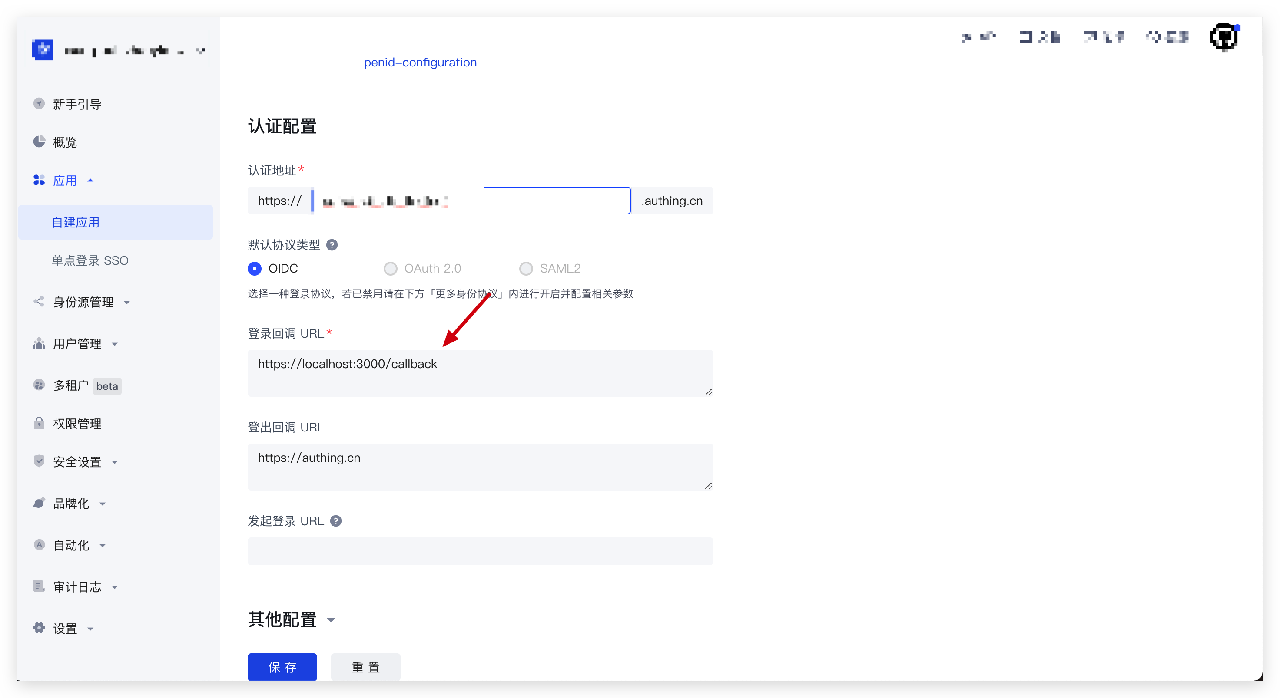
Task: Click the 安全设置 shield icon
Action: click(39, 461)
